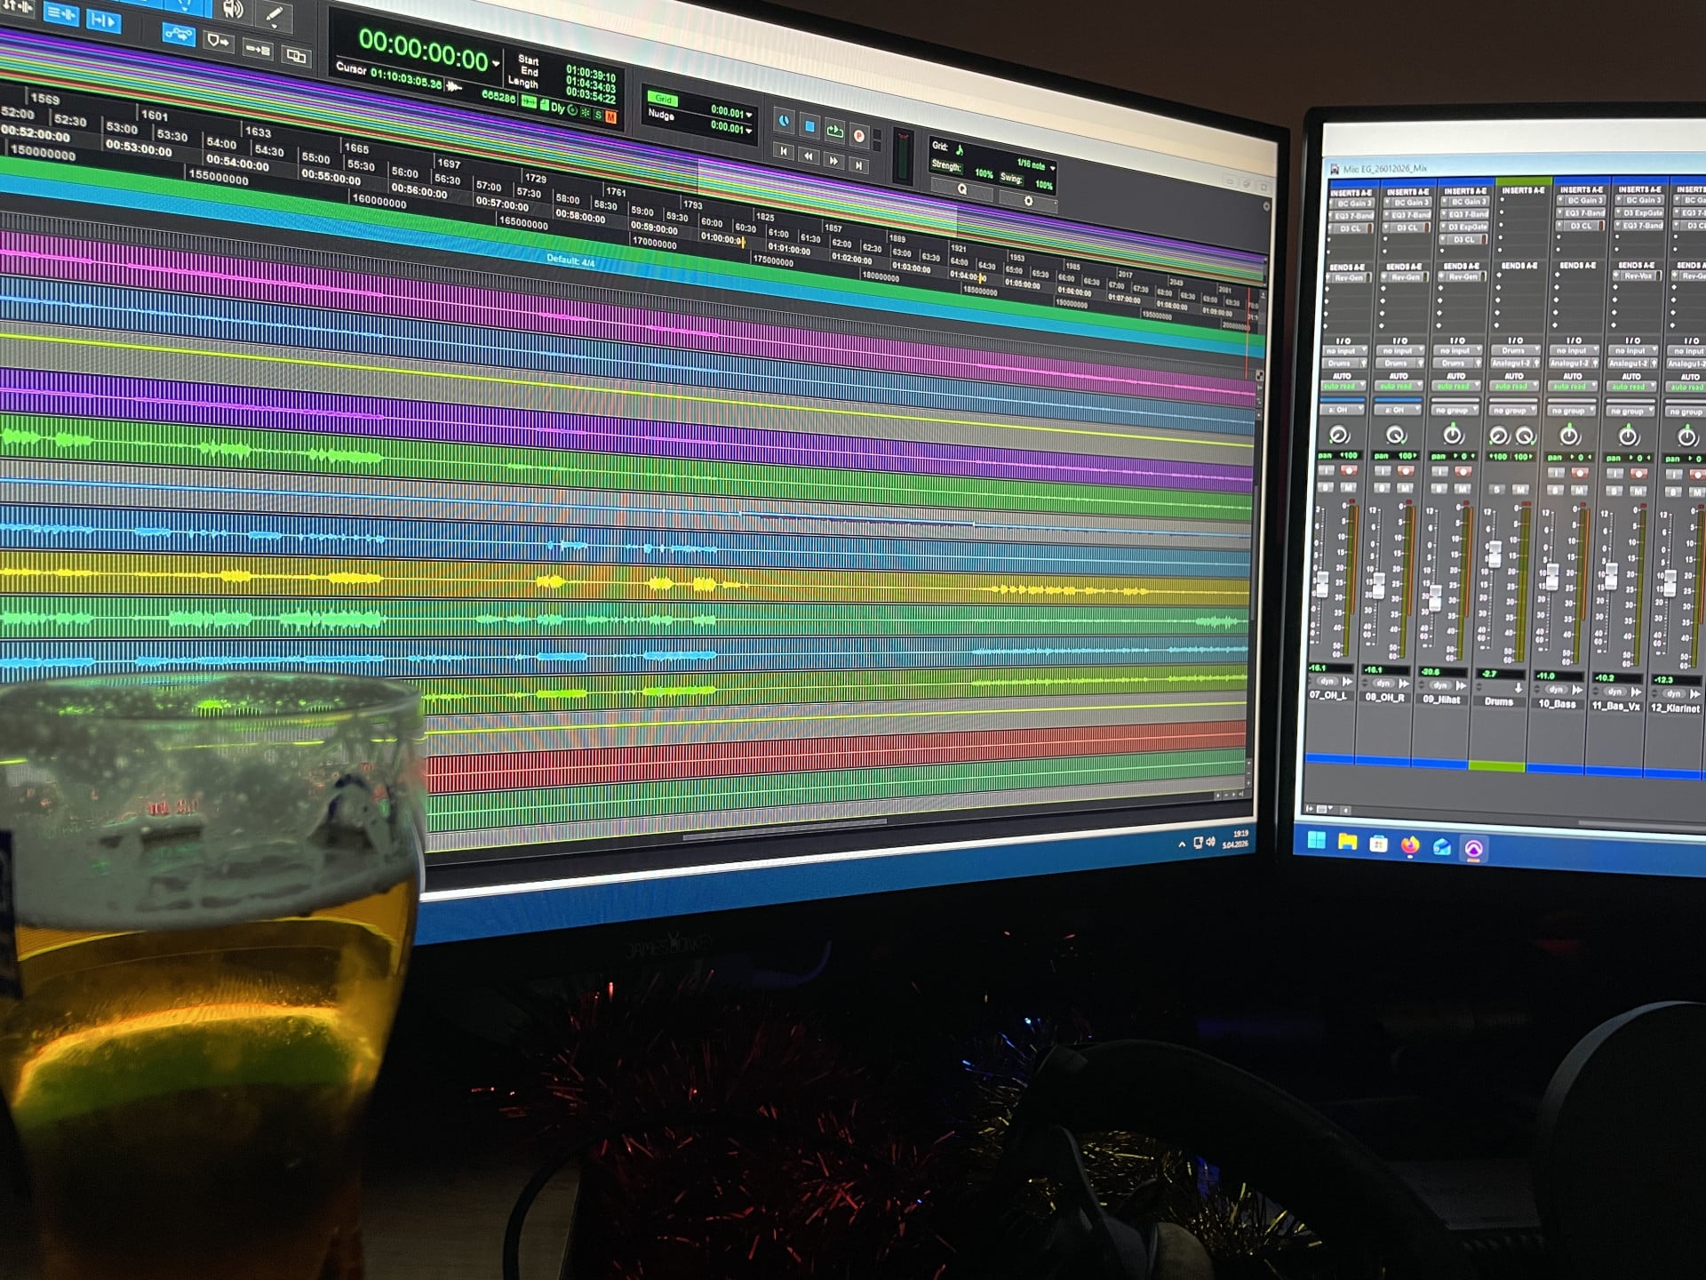Click the Rev-Vox send on 11_Bas_Vx
This screenshot has height=1280, width=1706.
pyautogui.click(x=1637, y=276)
